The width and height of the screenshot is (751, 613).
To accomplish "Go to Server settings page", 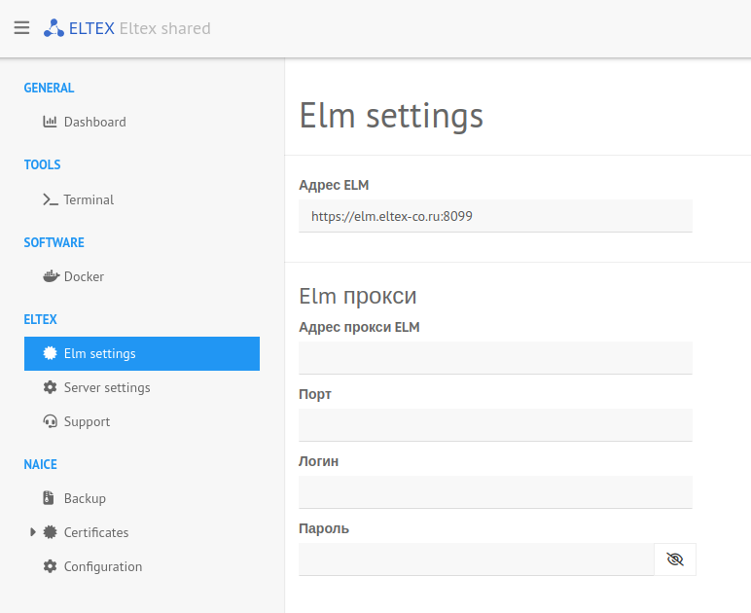I will [x=107, y=387].
